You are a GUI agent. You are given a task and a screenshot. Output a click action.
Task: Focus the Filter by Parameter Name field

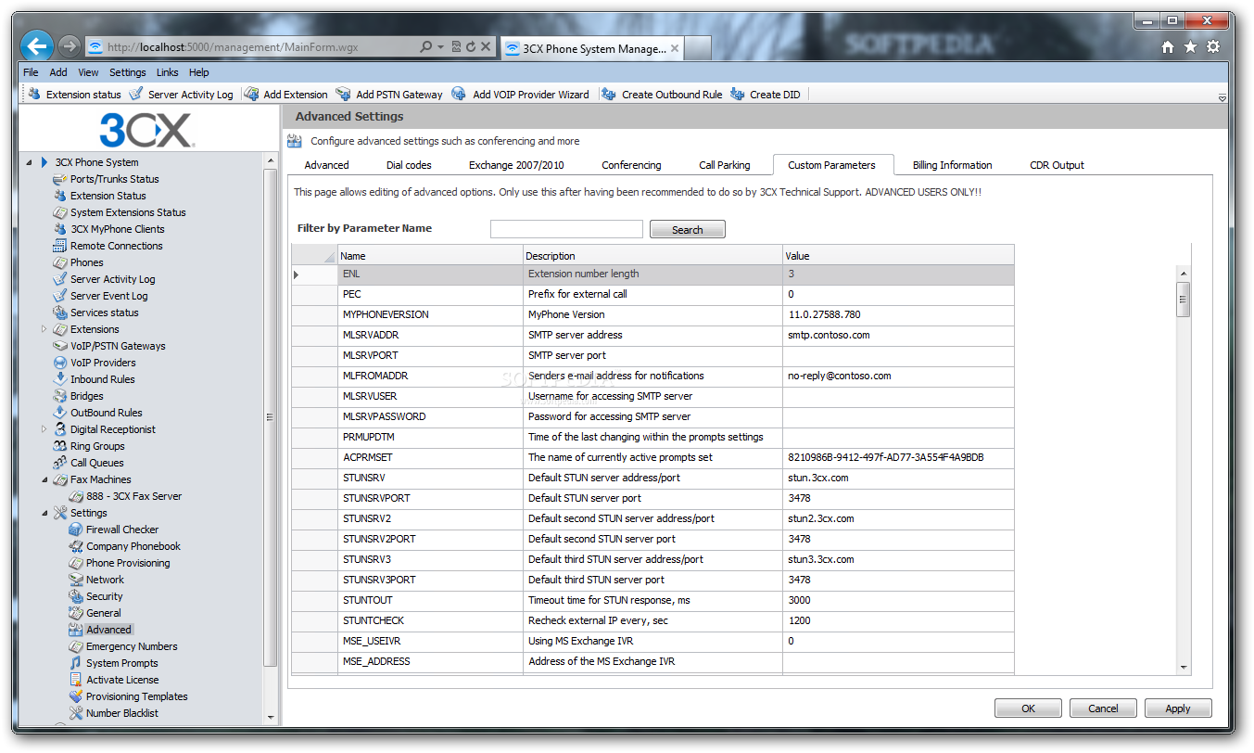(x=566, y=228)
